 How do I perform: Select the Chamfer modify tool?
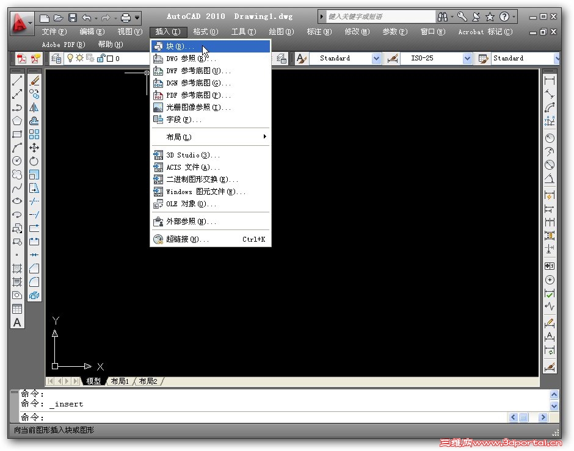(x=34, y=269)
